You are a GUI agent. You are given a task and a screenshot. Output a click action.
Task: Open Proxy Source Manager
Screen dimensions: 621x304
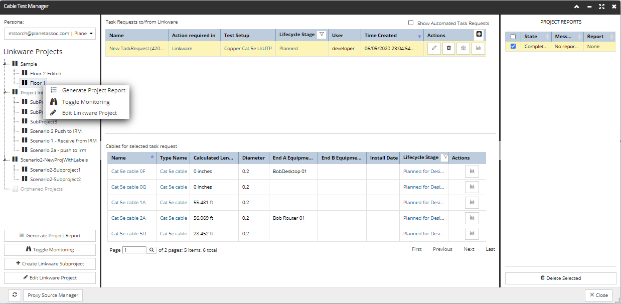pos(53,295)
